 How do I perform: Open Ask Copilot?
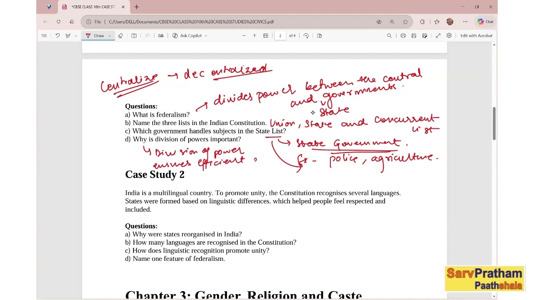(187, 36)
